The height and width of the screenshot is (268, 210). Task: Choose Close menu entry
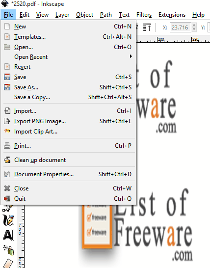click(69, 188)
